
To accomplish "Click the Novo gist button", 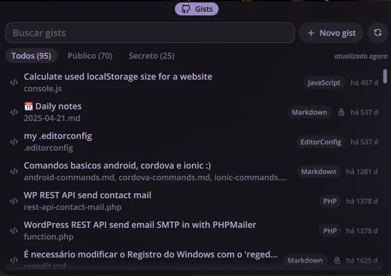I will pyautogui.click(x=331, y=33).
